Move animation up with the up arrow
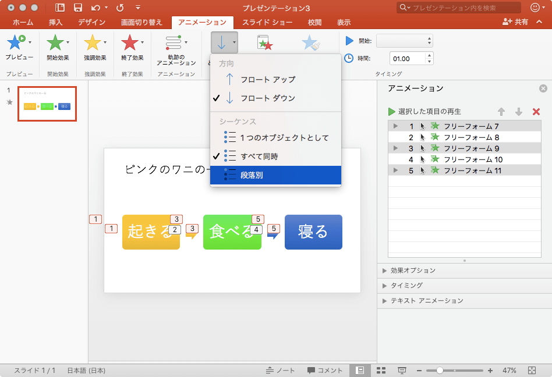Viewport: 552px width, 377px height. click(501, 112)
